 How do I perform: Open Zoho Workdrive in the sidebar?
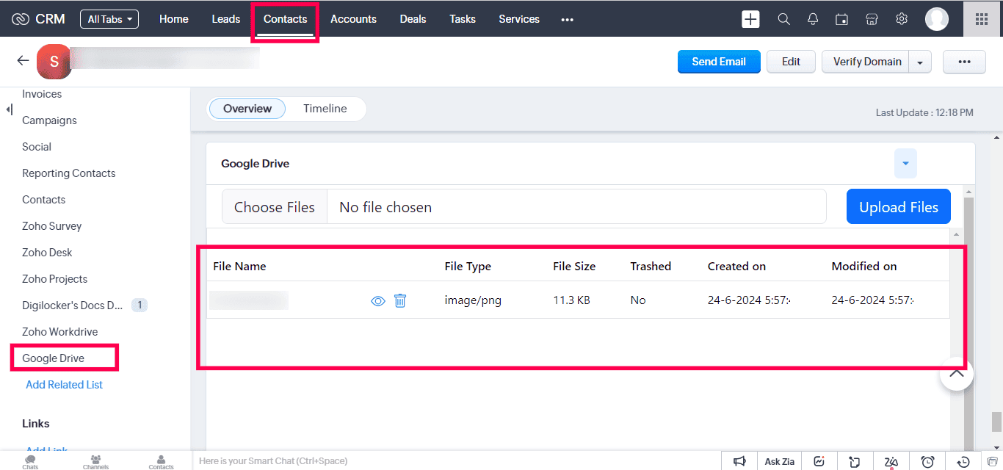pos(59,332)
